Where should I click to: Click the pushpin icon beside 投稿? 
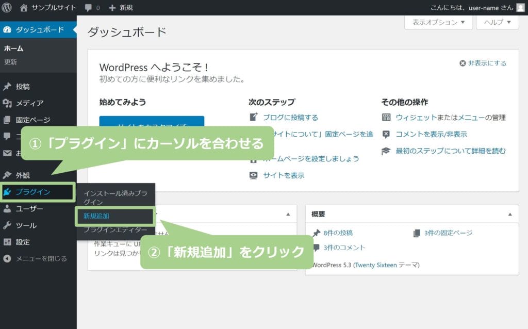tap(7, 87)
